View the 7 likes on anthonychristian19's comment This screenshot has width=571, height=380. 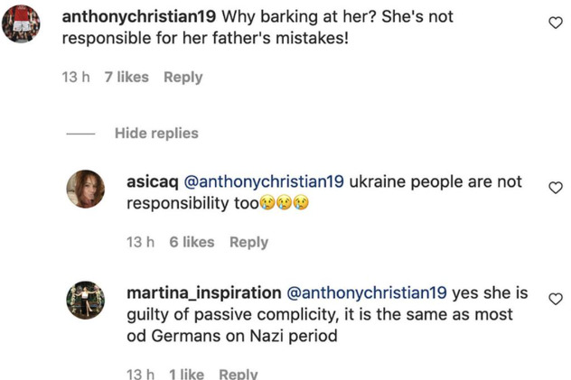pyautogui.click(x=126, y=78)
